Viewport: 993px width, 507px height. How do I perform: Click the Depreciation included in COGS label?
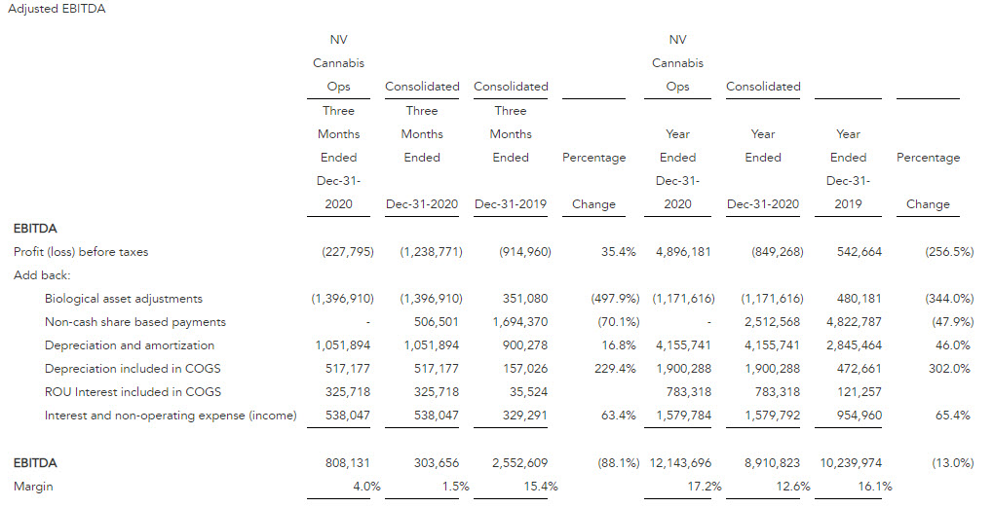pos(130,368)
